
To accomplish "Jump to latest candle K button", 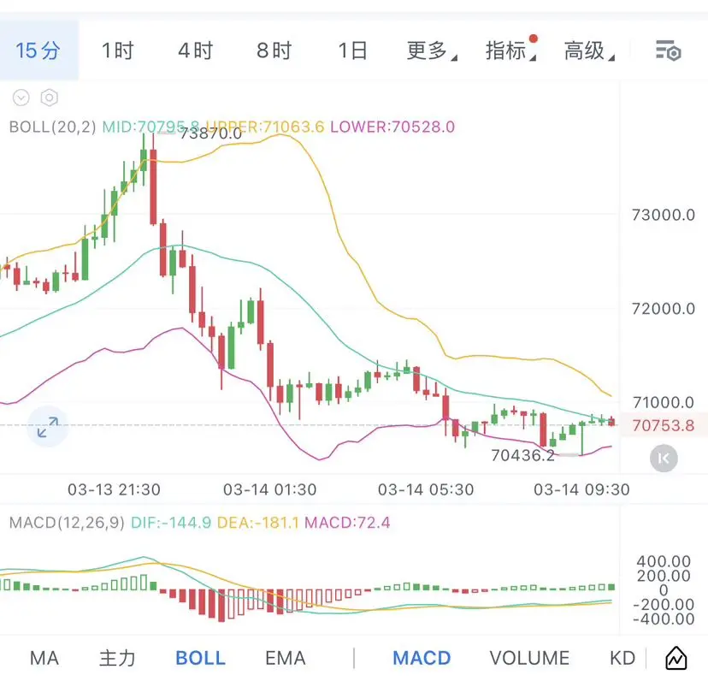I will click(x=664, y=459).
